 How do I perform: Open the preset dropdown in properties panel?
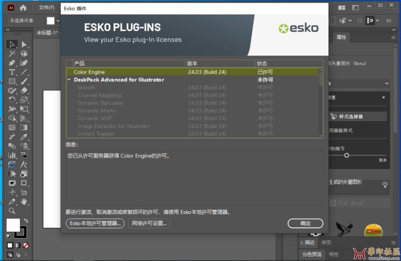[x=387, y=83]
